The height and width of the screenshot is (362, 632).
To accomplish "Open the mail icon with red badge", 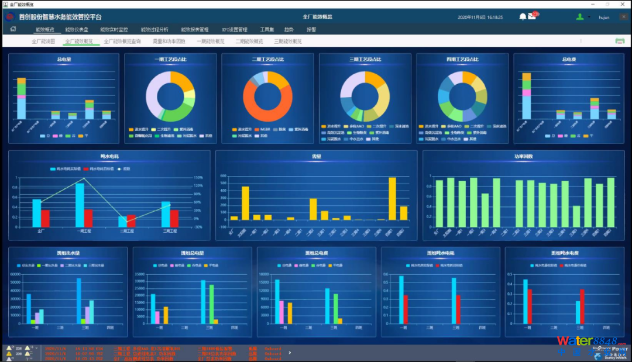I will 532,16.
